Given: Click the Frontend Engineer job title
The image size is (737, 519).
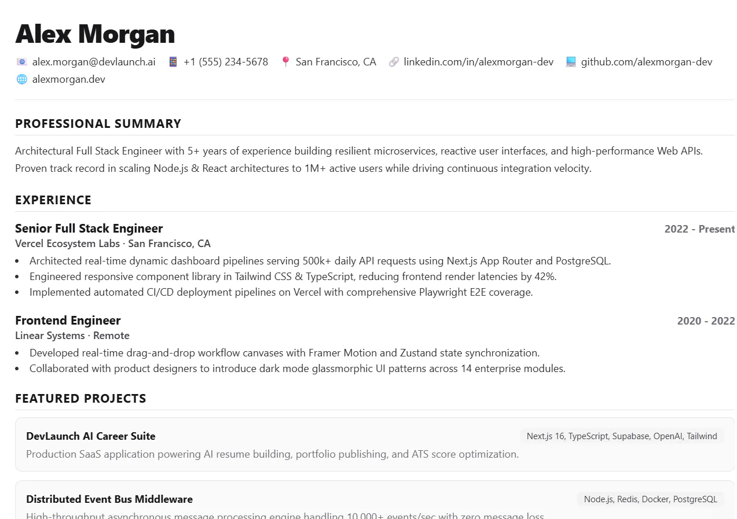Looking at the screenshot, I should 68,321.
